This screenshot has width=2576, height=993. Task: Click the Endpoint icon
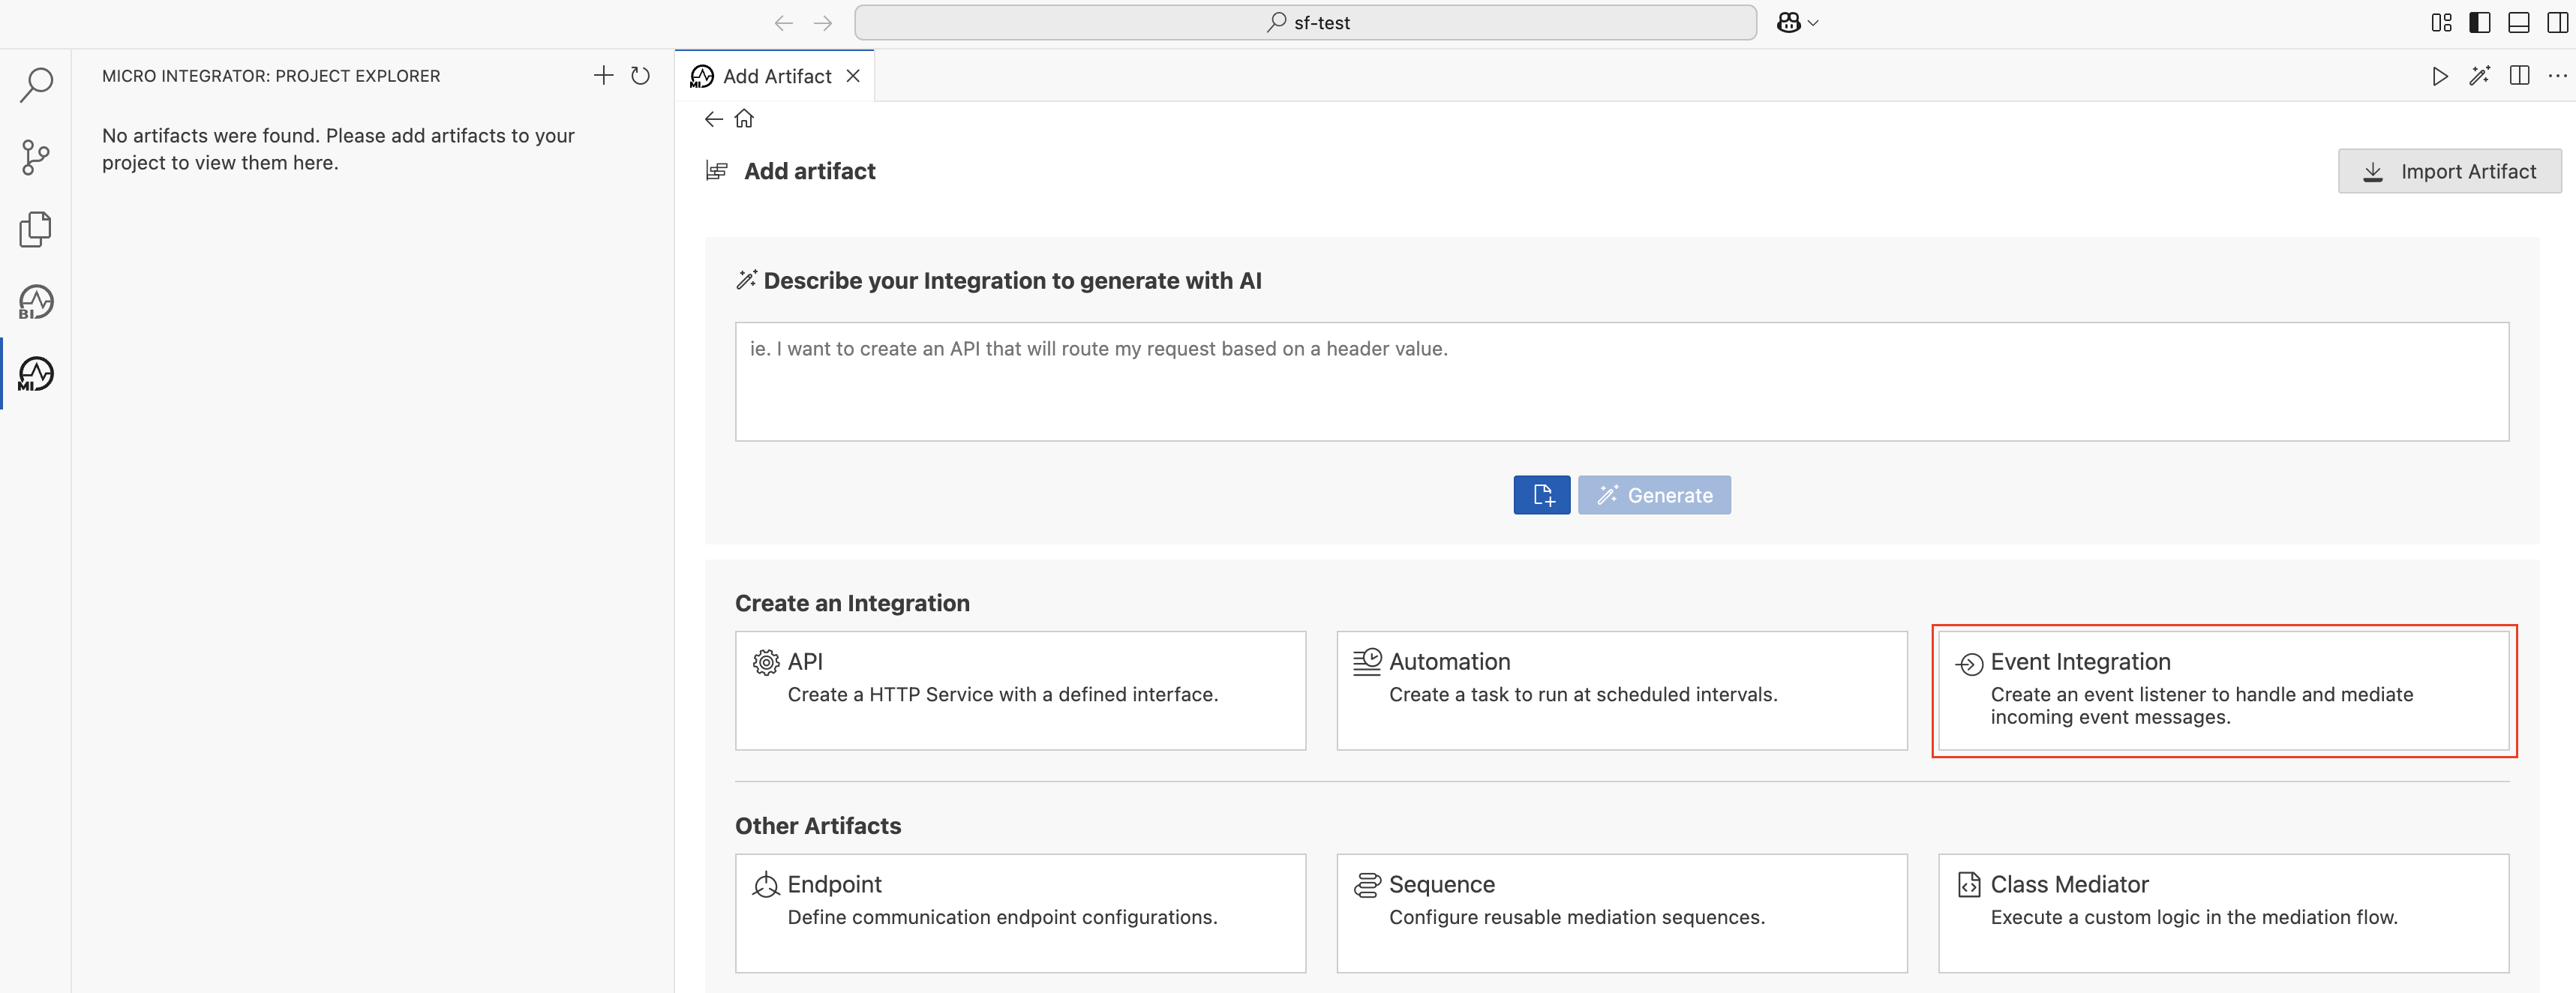pyautogui.click(x=766, y=885)
